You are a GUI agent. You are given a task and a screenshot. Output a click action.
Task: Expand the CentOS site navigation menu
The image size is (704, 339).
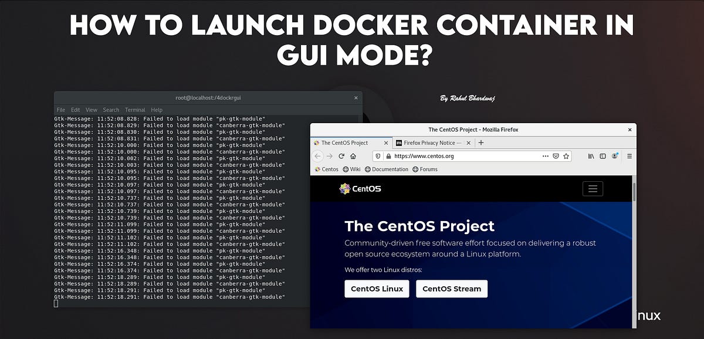[x=593, y=188]
